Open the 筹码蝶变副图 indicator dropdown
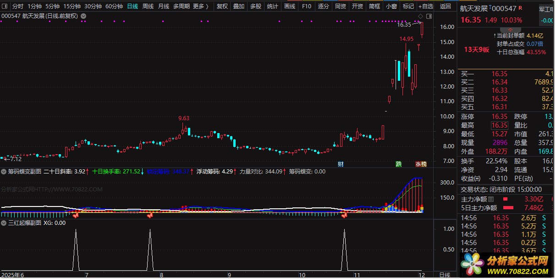 pyautogui.click(x=4, y=172)
